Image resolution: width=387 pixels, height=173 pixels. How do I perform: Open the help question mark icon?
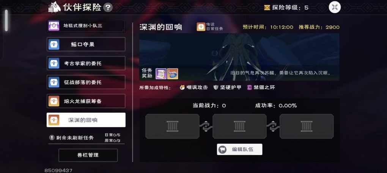[x=108, y=8]
